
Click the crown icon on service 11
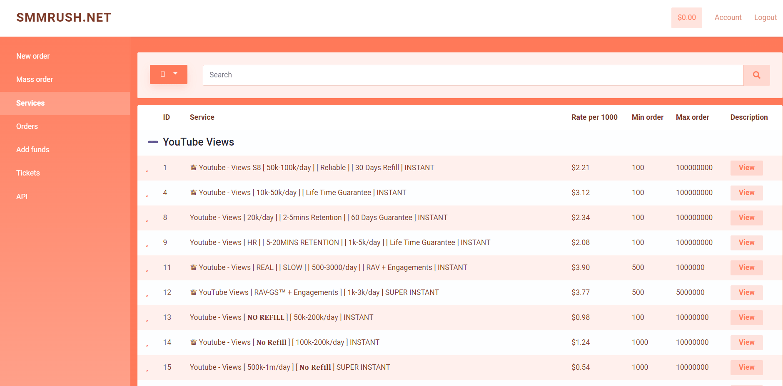click(193, 267)
